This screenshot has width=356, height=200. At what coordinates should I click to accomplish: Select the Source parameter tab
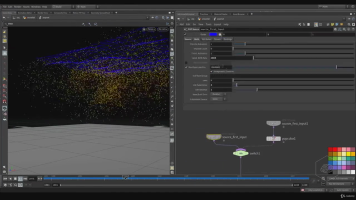click(188, 39)
